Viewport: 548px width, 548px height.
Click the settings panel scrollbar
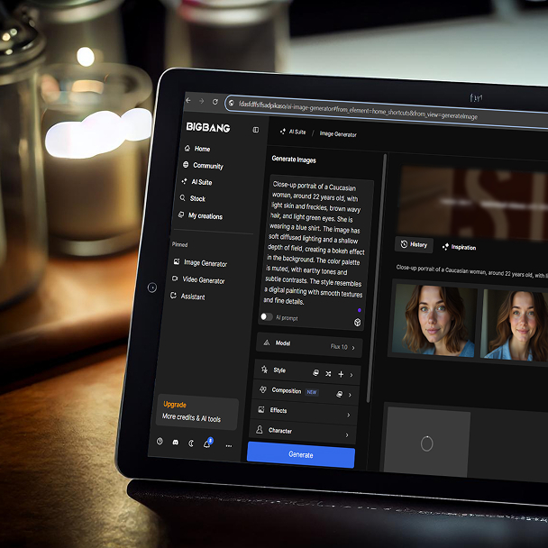(x=377, y=278)
